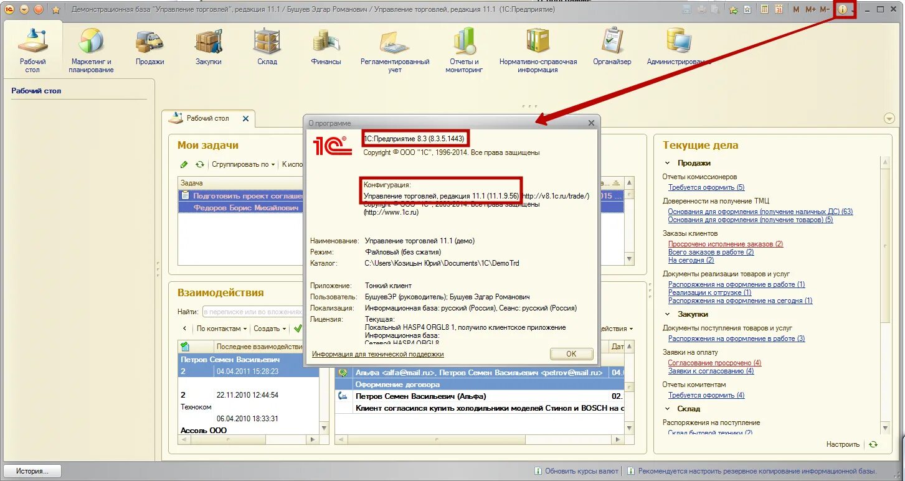The image size is (905, 481).
Task: Open Основания для оформления (получение товаров) link
Action: [x=751, y=220]
